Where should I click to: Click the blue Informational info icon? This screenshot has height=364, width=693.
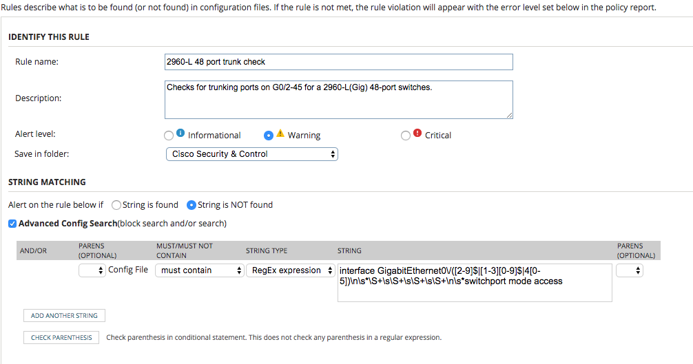[x=180, y=134]
